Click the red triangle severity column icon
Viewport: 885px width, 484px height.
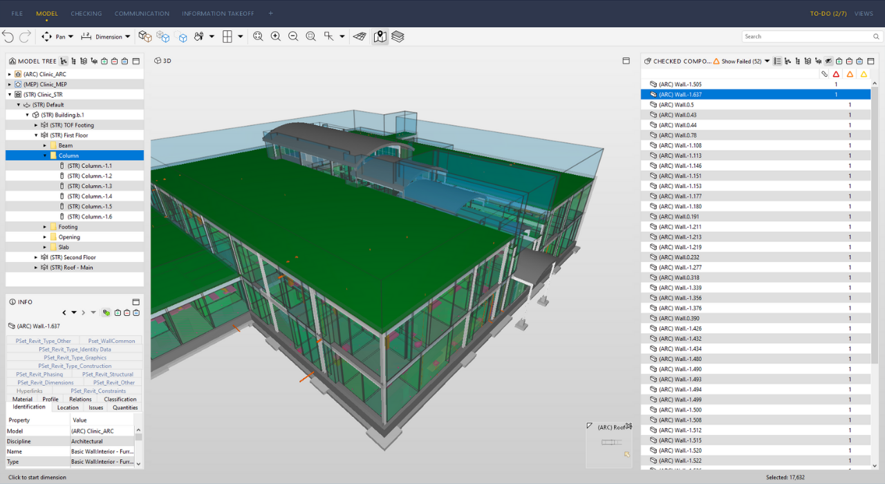(836, 74)
